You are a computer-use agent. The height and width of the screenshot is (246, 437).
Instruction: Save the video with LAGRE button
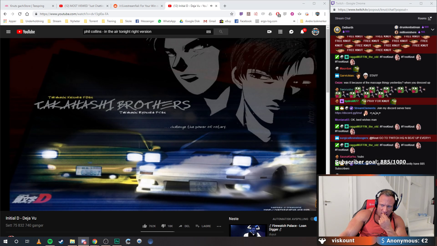point(203,226)
